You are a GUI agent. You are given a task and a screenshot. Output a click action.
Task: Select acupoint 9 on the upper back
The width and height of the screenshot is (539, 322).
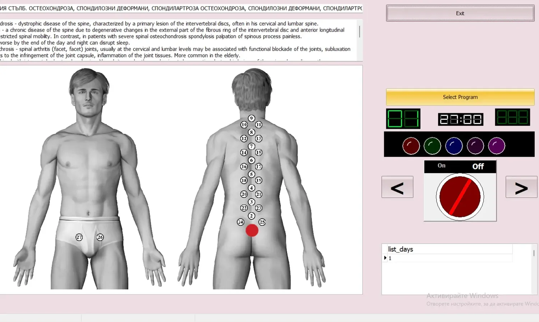[252, 118]
